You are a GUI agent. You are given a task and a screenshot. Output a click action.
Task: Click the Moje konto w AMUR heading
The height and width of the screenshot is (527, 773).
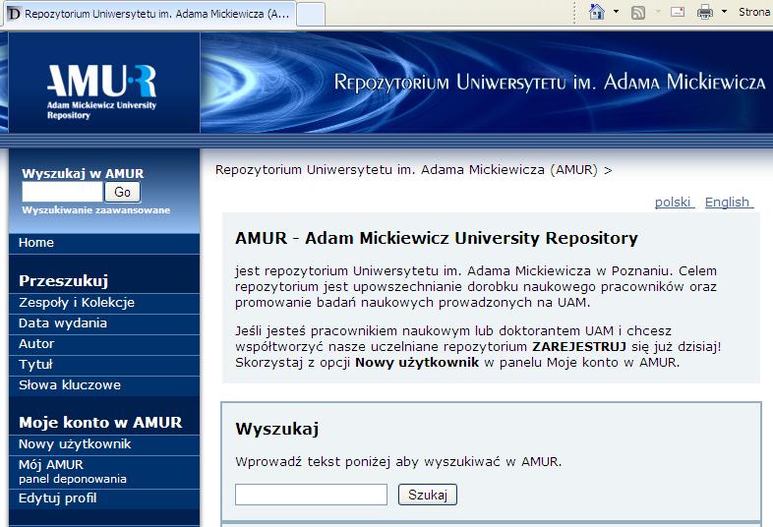[100, 423]
